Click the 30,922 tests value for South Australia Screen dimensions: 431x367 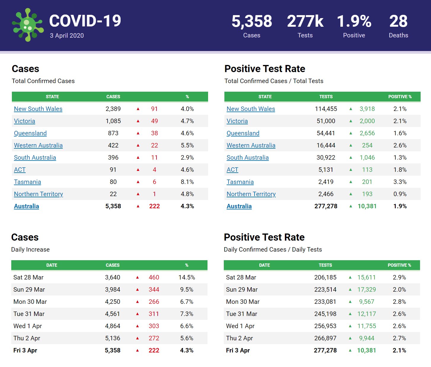click(x=326, y=158)
